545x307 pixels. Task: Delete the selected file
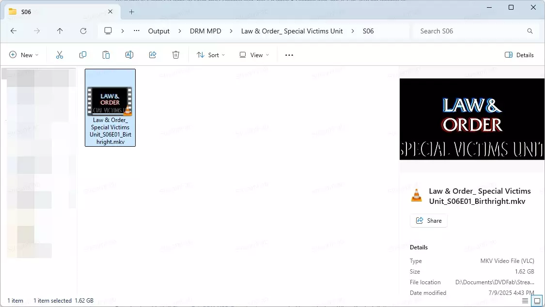(176, 55)
